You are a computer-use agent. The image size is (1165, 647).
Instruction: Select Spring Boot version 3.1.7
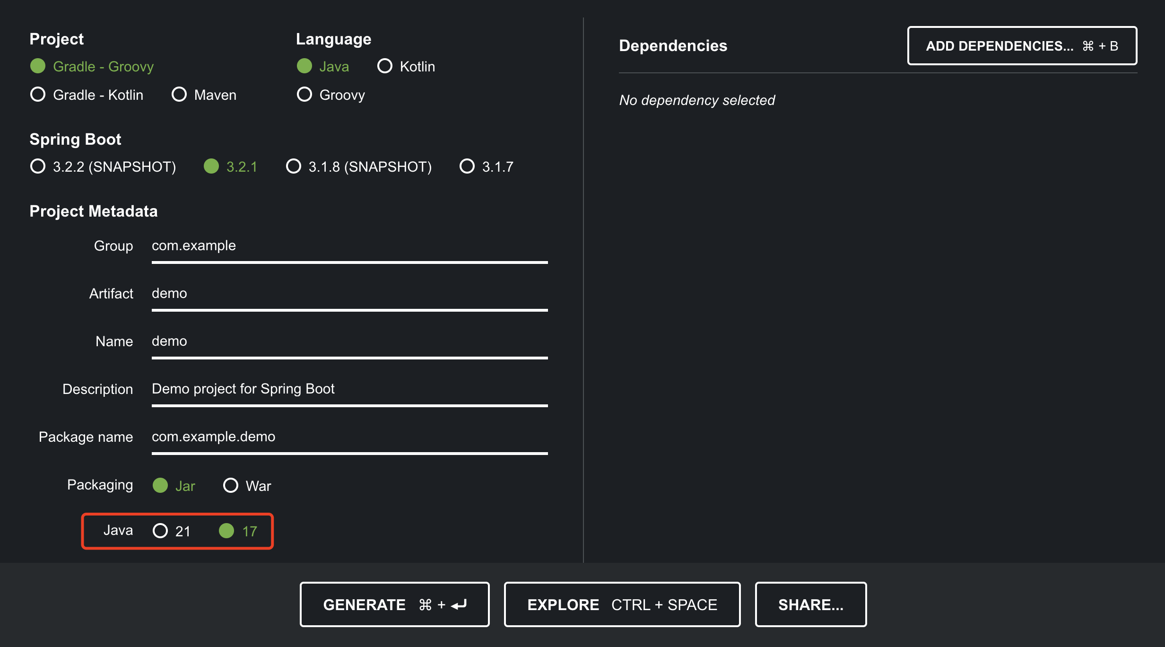click(x=467, y=166)
